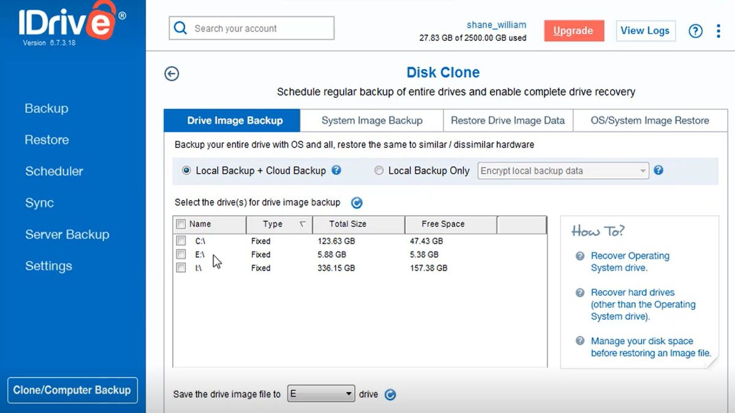
Task: Click the 157.38 GB free space cell
Action: (x=428, y=268)
